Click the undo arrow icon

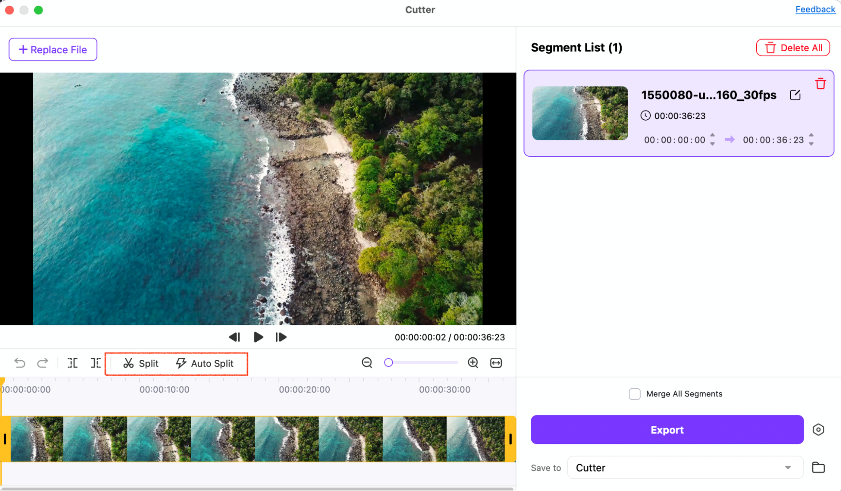coord(19,363)
